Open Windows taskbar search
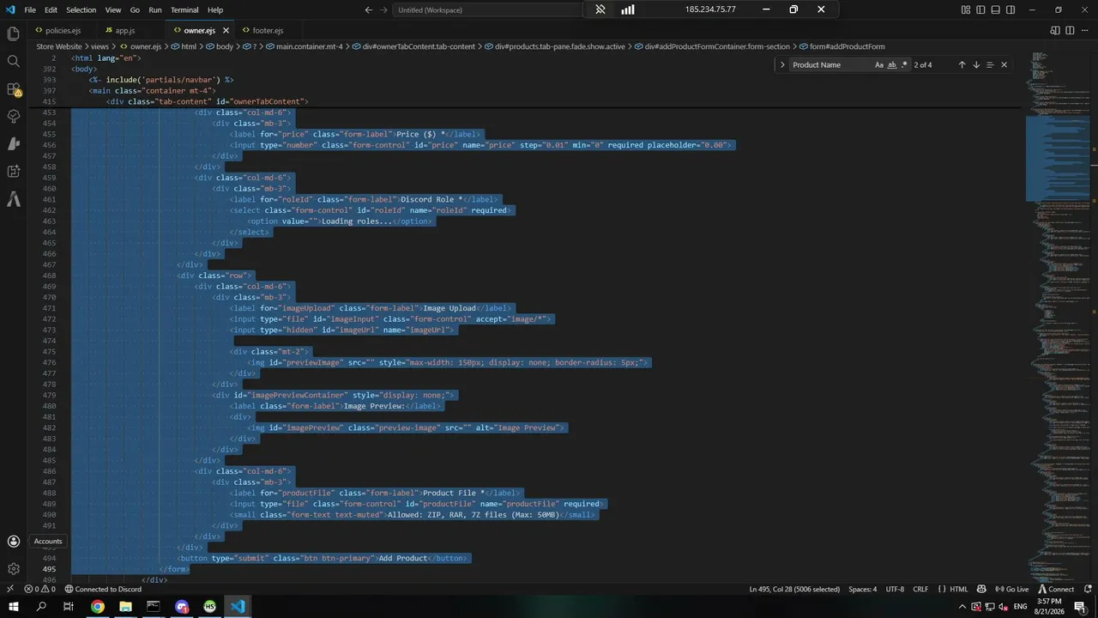Image resolution: width=1098 pixels, height=618 pixels. [x=41, y=607]
